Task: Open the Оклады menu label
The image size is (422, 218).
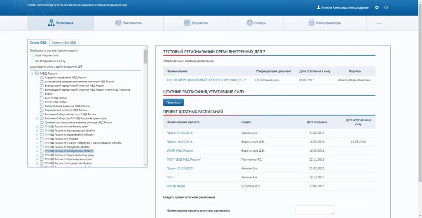Action: [260, 23]
